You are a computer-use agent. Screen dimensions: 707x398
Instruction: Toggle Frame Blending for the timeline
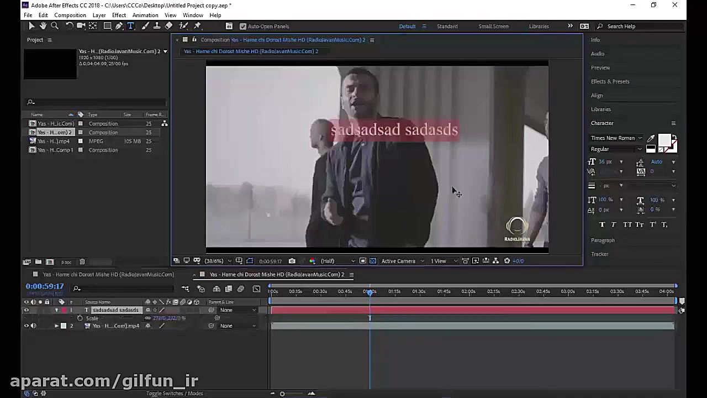(x=229, y=289)
